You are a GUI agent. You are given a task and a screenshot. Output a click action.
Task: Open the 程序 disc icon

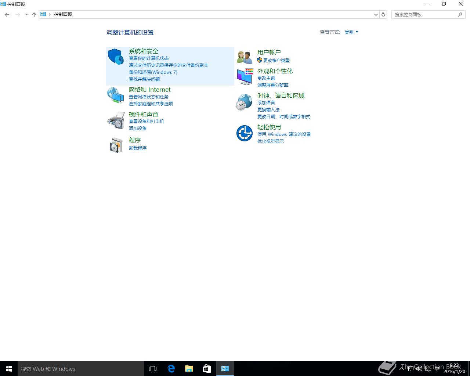coord(116,145)
